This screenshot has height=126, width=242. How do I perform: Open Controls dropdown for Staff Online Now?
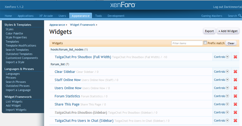pyautogui.click(x=221, y=80)
